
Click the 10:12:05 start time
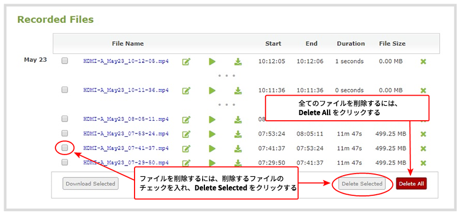(x=271, y=61)
